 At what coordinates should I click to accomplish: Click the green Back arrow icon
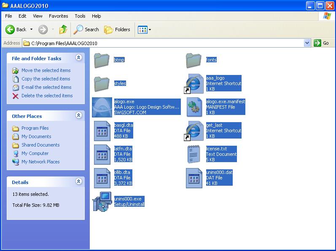tap(10, 29)
